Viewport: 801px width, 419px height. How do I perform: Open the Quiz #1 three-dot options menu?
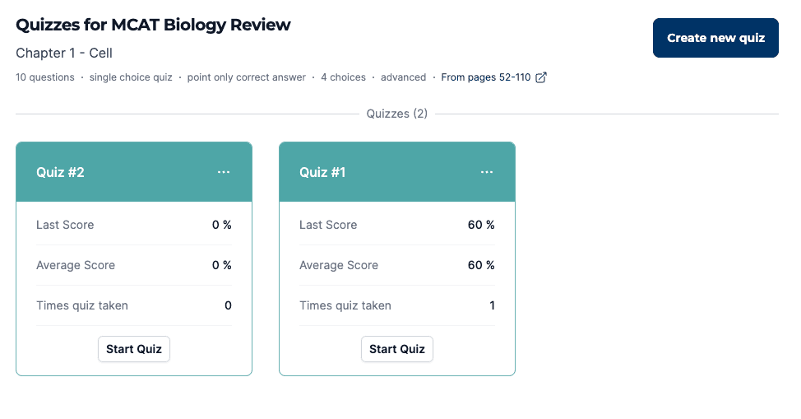tap(487, 172)
